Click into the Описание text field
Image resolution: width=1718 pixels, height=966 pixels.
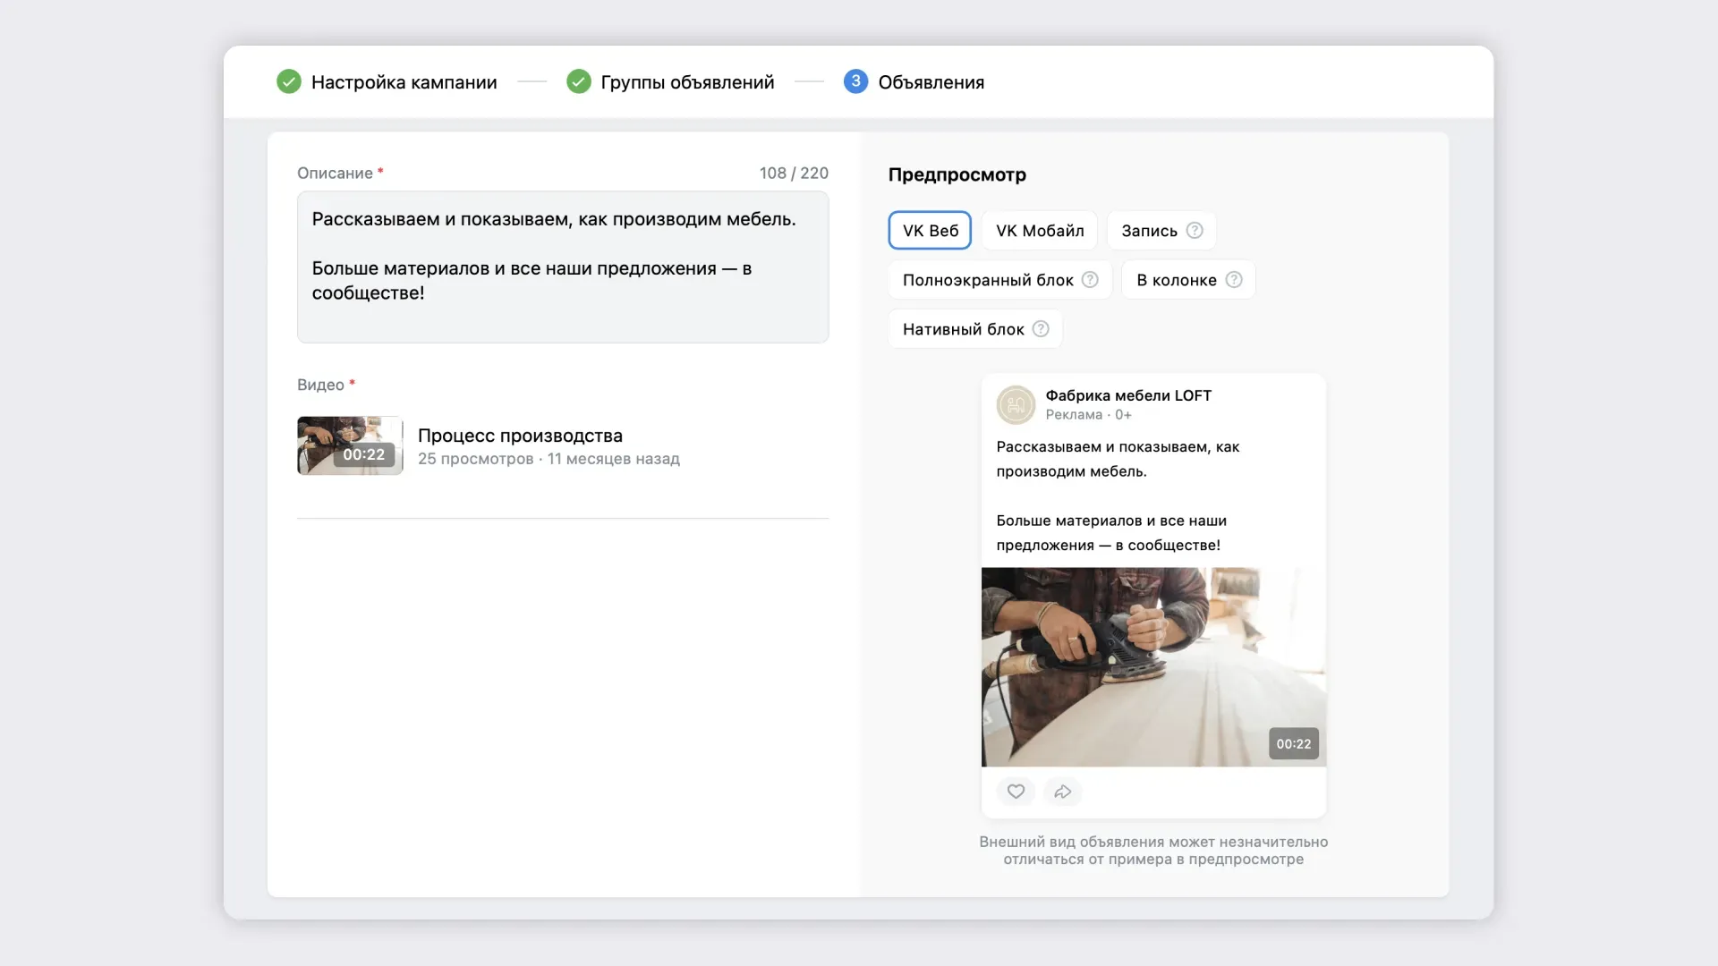click(x=563, y=267)
